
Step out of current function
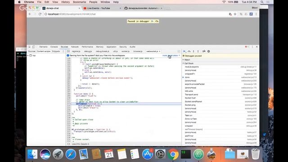[198, 51]
